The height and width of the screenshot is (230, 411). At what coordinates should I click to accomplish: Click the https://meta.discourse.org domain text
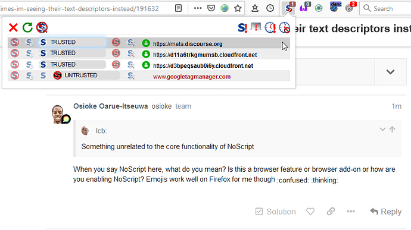(x=188, y=44)
